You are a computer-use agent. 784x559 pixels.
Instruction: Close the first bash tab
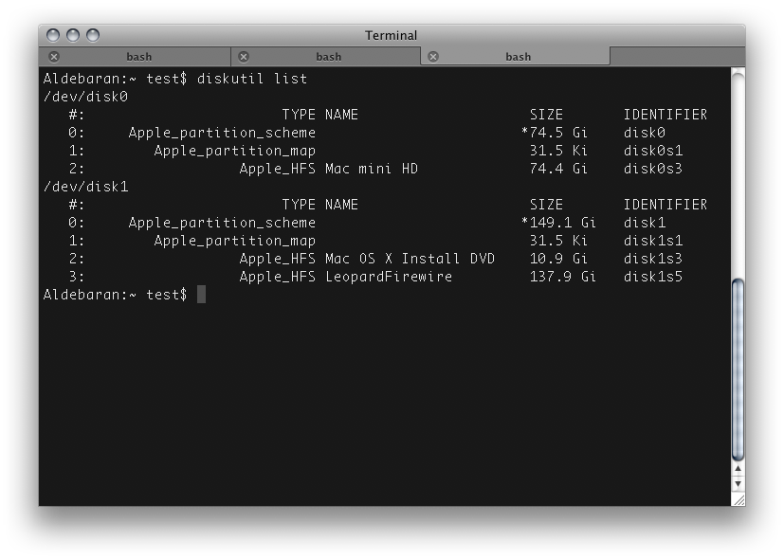[x=54, y=57]
